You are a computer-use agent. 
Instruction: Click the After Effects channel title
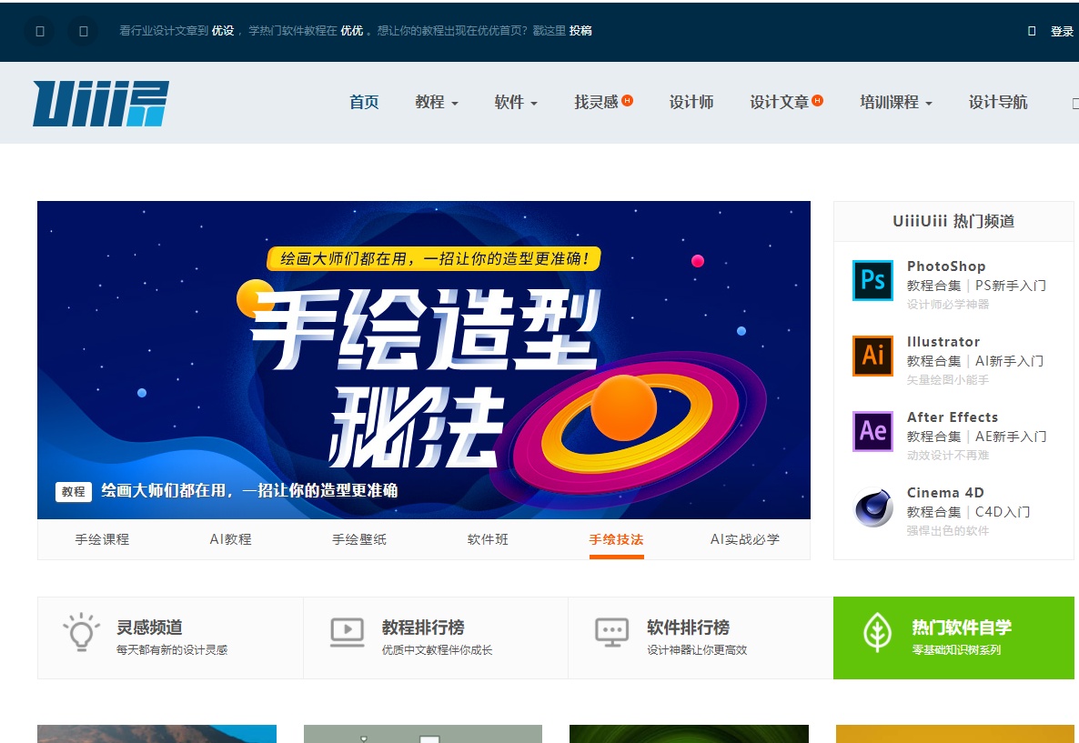[x=953, y=417]
